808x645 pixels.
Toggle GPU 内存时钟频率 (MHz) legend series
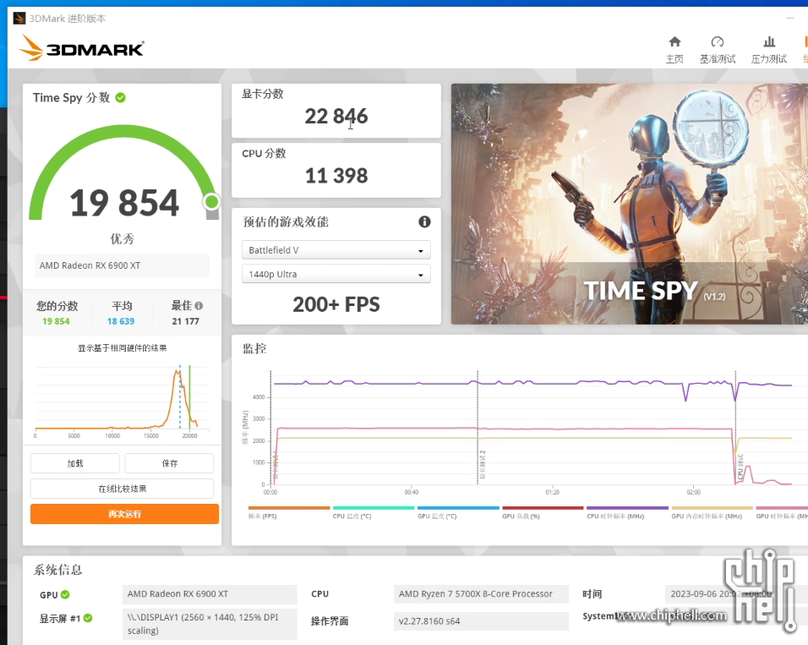coord(712,512)
